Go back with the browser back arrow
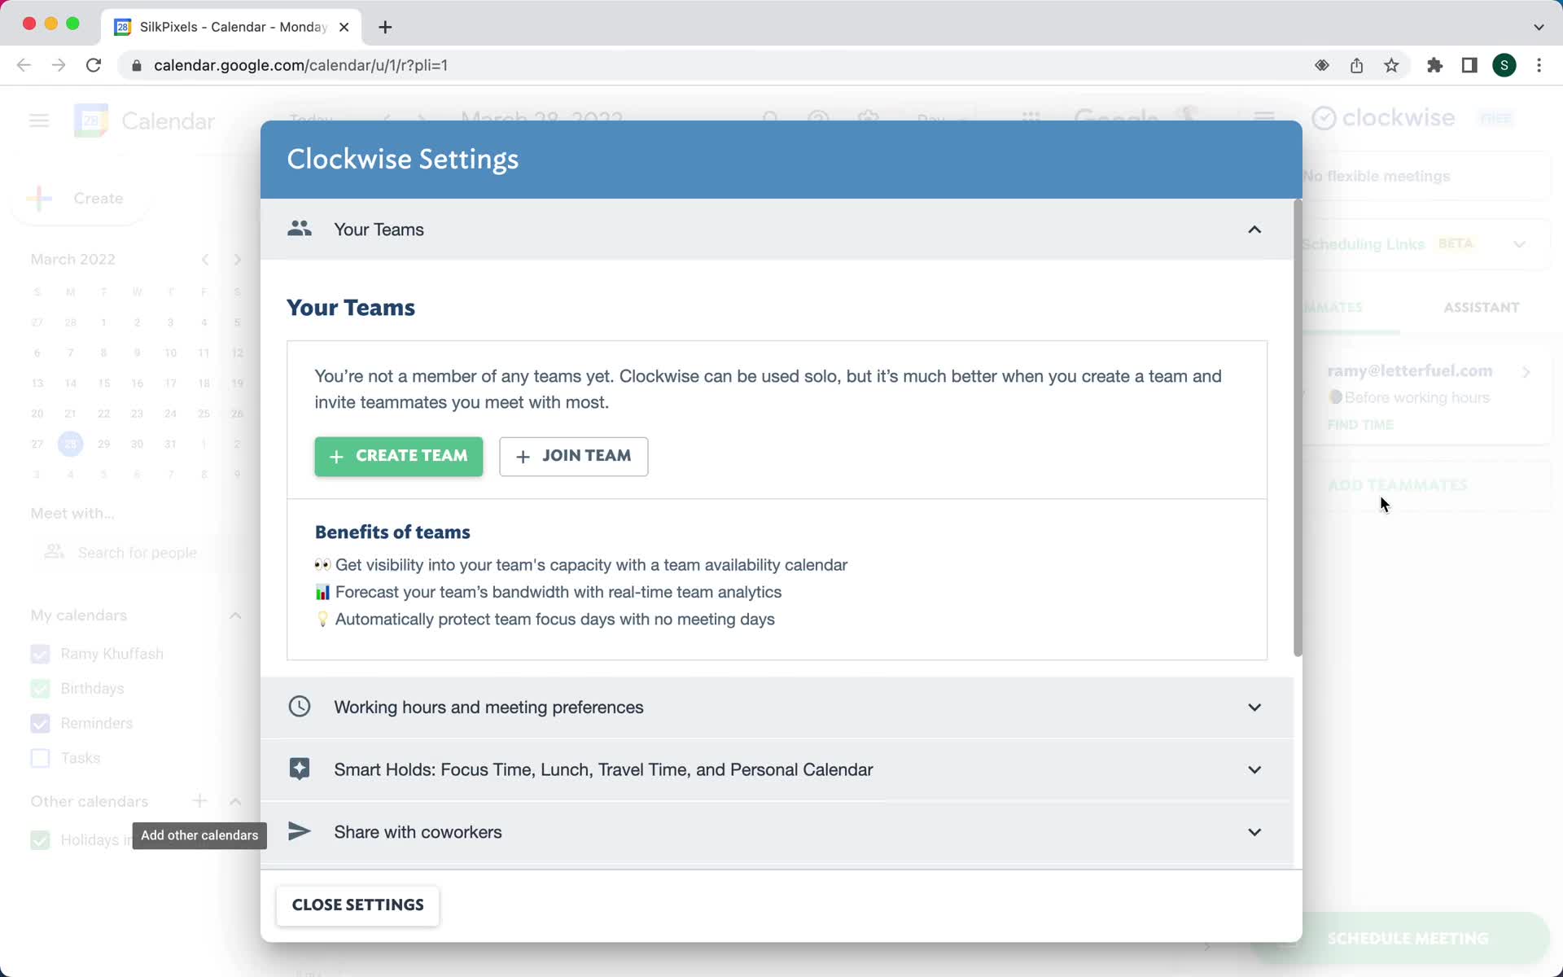 (x=24, y=65)
